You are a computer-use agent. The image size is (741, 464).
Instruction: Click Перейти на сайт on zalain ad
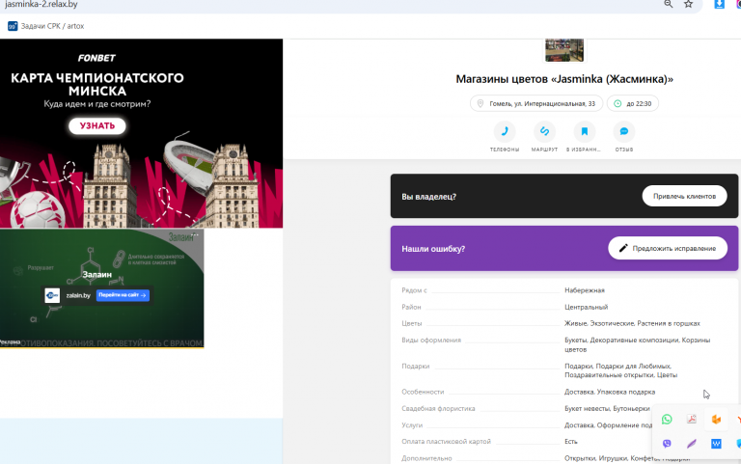(123, 295)
